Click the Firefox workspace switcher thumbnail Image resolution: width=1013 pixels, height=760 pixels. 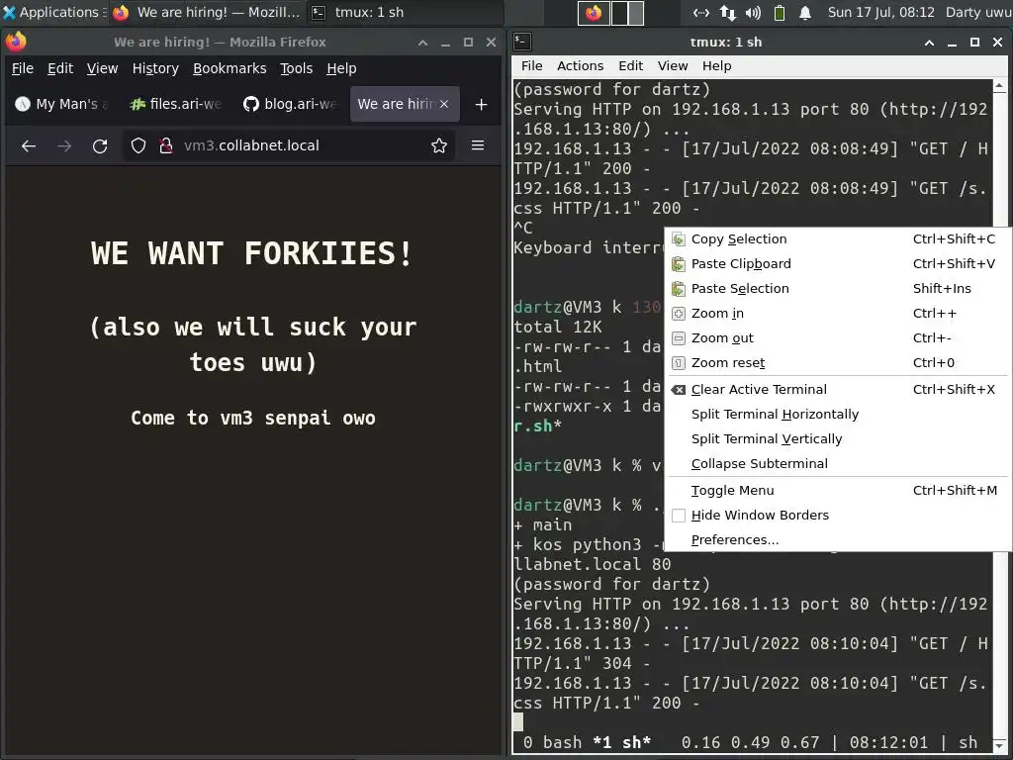tap(594, 13)
